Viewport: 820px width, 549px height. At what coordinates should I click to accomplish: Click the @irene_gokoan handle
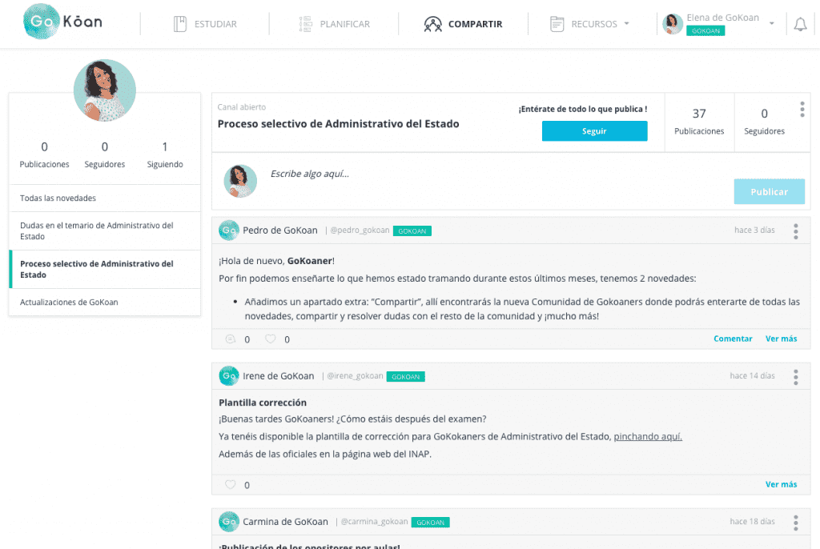[355, 376]
